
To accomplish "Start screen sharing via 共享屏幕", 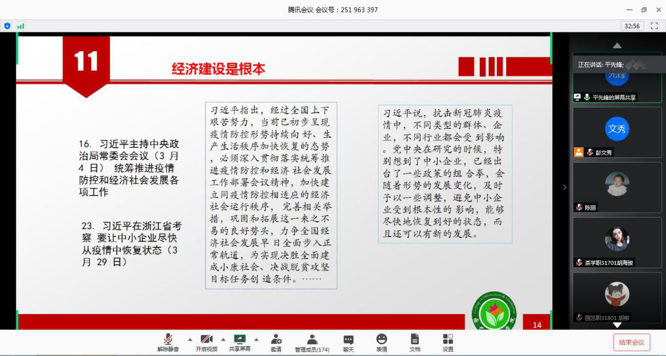I will point(239,342).
